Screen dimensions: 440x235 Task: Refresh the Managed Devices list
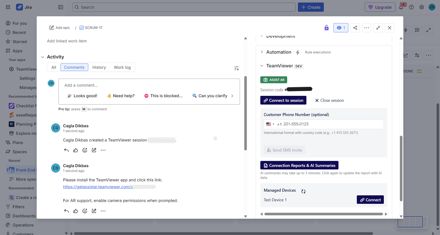303,191
